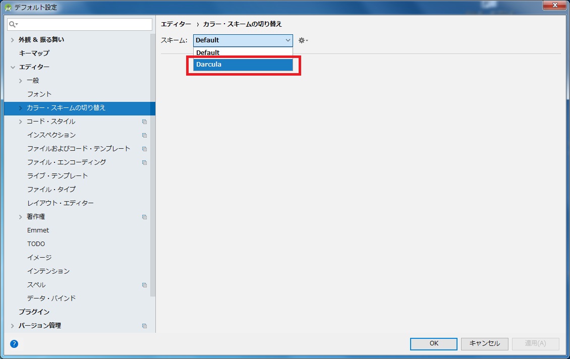Click the OK button

pos(434,344)
